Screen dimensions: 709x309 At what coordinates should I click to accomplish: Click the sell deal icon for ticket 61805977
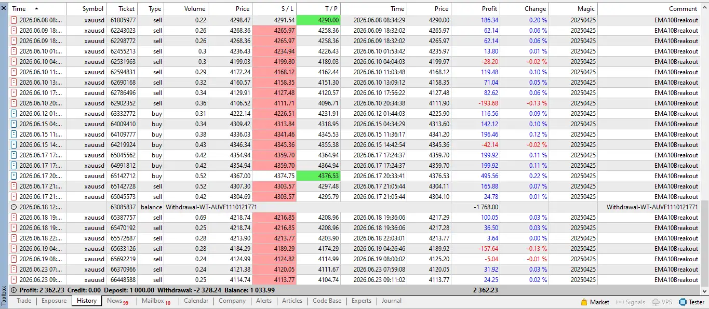coord(14,20)
